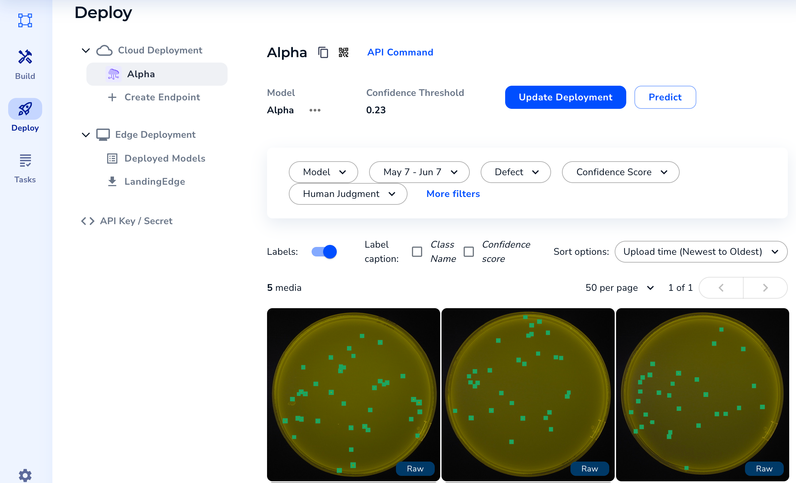Open the QR code icon next to Alpha
Image resolution: width=796 pixels, height=483 pixels.
coord(344,52)
